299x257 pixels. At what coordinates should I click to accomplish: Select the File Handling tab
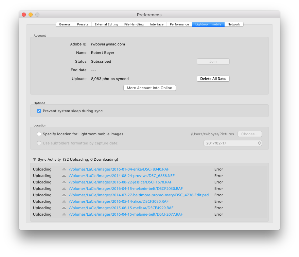click(x=134, y=24)
